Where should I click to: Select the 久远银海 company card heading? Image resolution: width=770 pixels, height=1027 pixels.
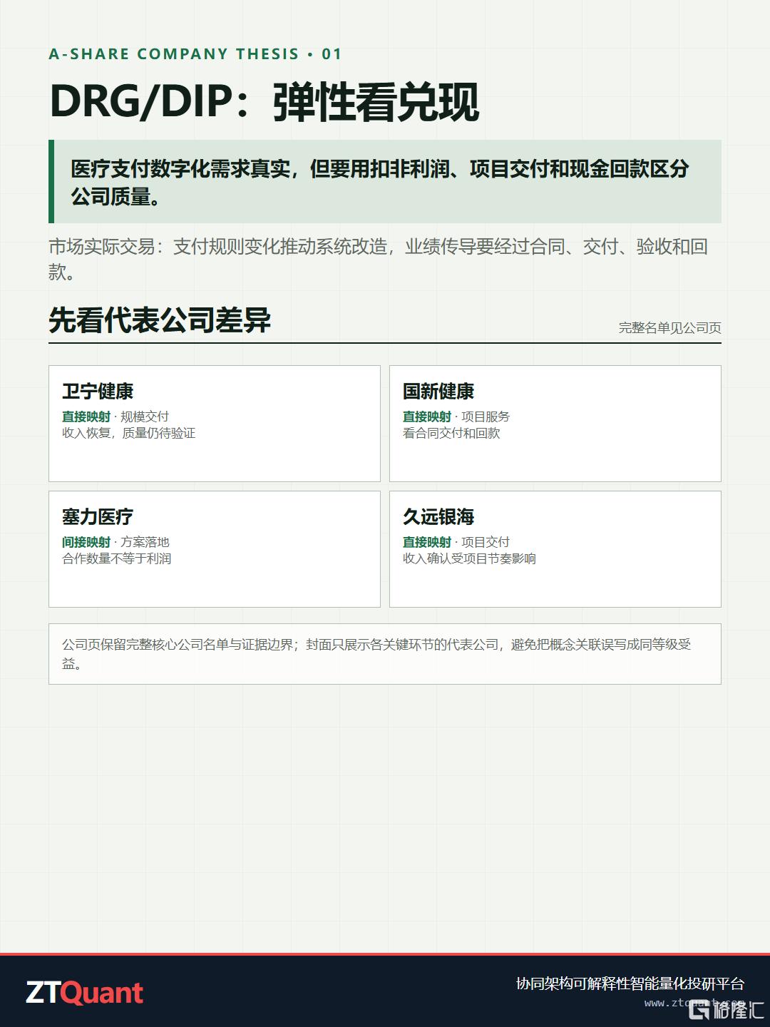(x=438, y=517)
